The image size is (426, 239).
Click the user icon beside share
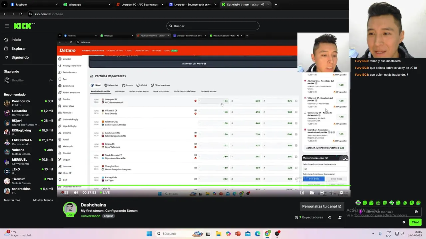coord(340,217)
